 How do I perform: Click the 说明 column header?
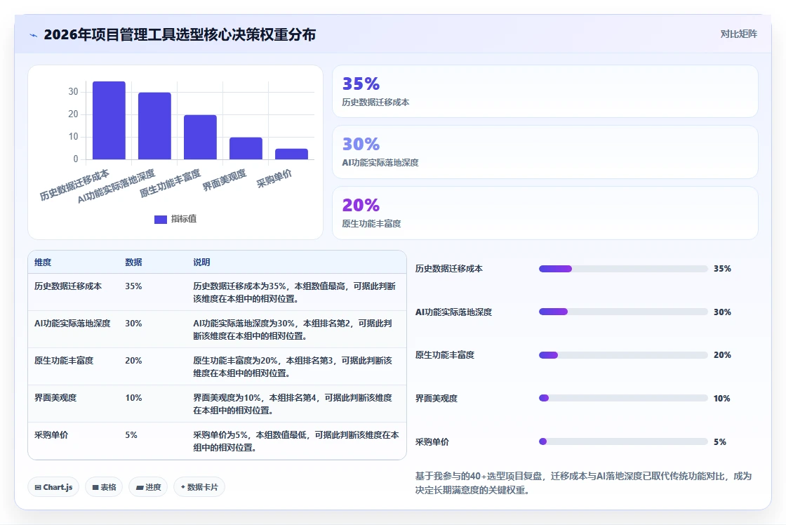[x=201, y=262]
